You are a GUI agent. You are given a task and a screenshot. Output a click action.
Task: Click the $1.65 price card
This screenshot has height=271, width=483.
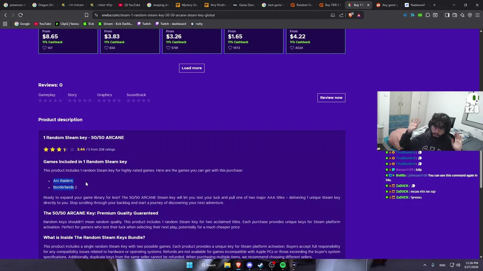[x=254, y=41]
